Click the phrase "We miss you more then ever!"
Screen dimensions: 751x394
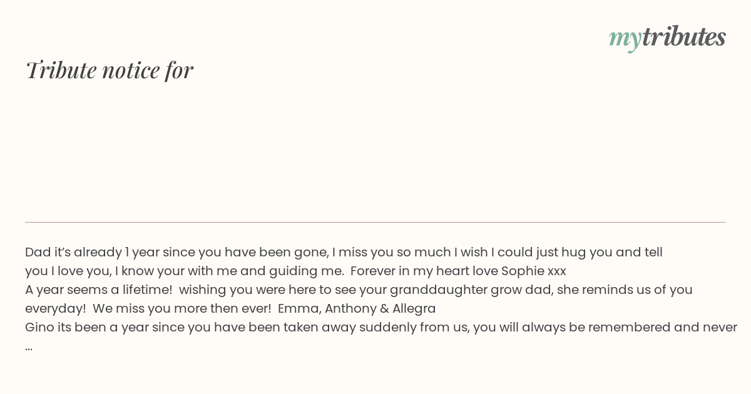tap(181, 309)
